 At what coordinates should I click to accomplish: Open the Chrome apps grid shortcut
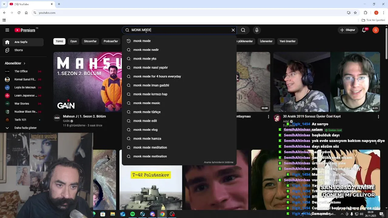coord(4,20)
